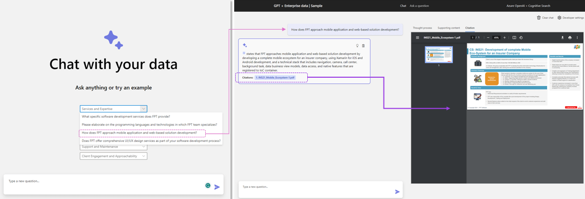
Task: Open Client Engagement and Approachability dropdown
Action: click(x=113, y=156)
